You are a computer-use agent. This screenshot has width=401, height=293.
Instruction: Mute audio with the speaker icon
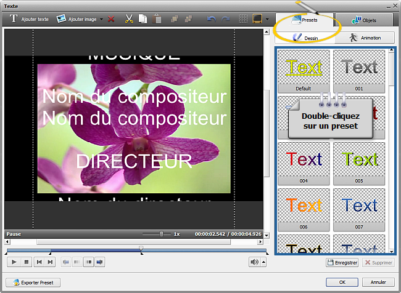[x=254, y=262]
